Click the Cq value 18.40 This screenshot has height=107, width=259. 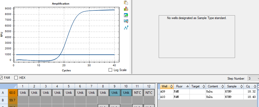click(252, 97)
